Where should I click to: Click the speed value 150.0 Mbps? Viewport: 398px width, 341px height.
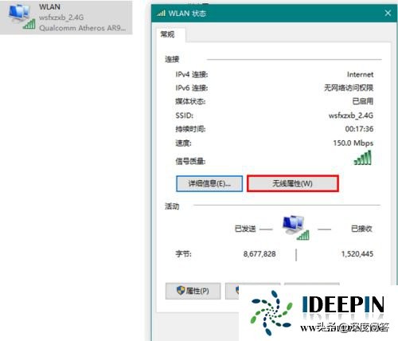point(353,143)
